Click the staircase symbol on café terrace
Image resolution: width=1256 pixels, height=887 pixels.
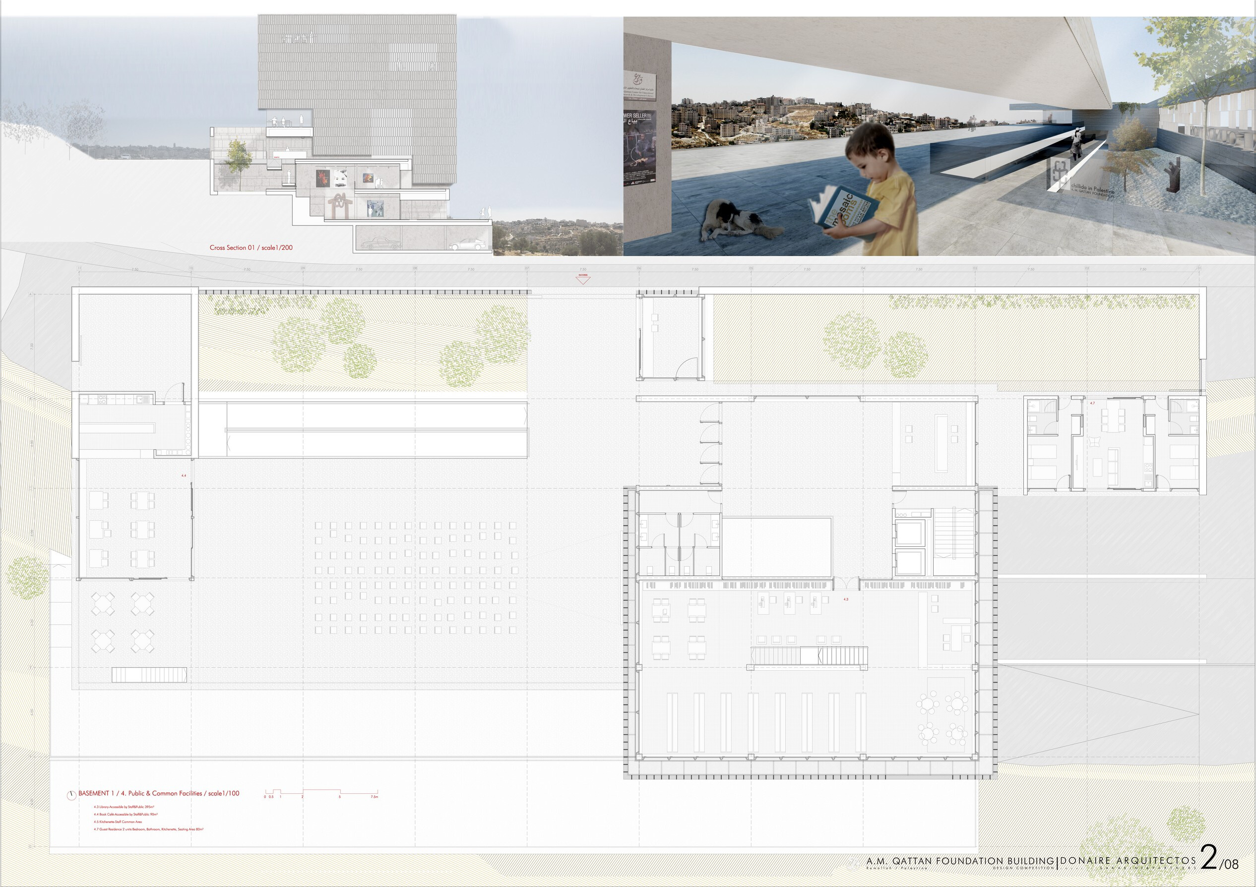pyautogui.click(x=149, y=674)
